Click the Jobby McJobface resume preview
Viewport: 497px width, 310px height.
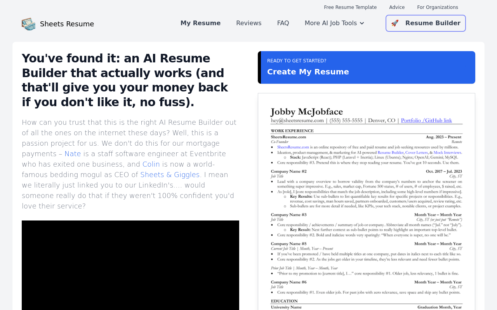(367, 201)
